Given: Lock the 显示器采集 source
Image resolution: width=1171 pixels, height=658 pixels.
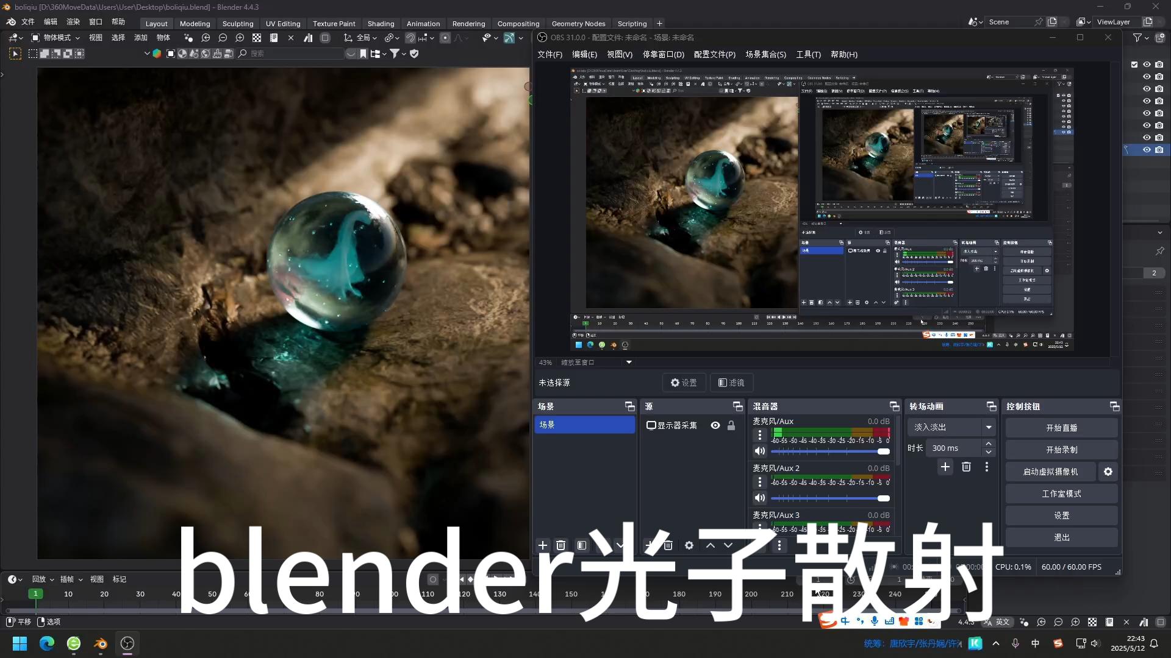Looking at the screenshot, I should (731, 425).
